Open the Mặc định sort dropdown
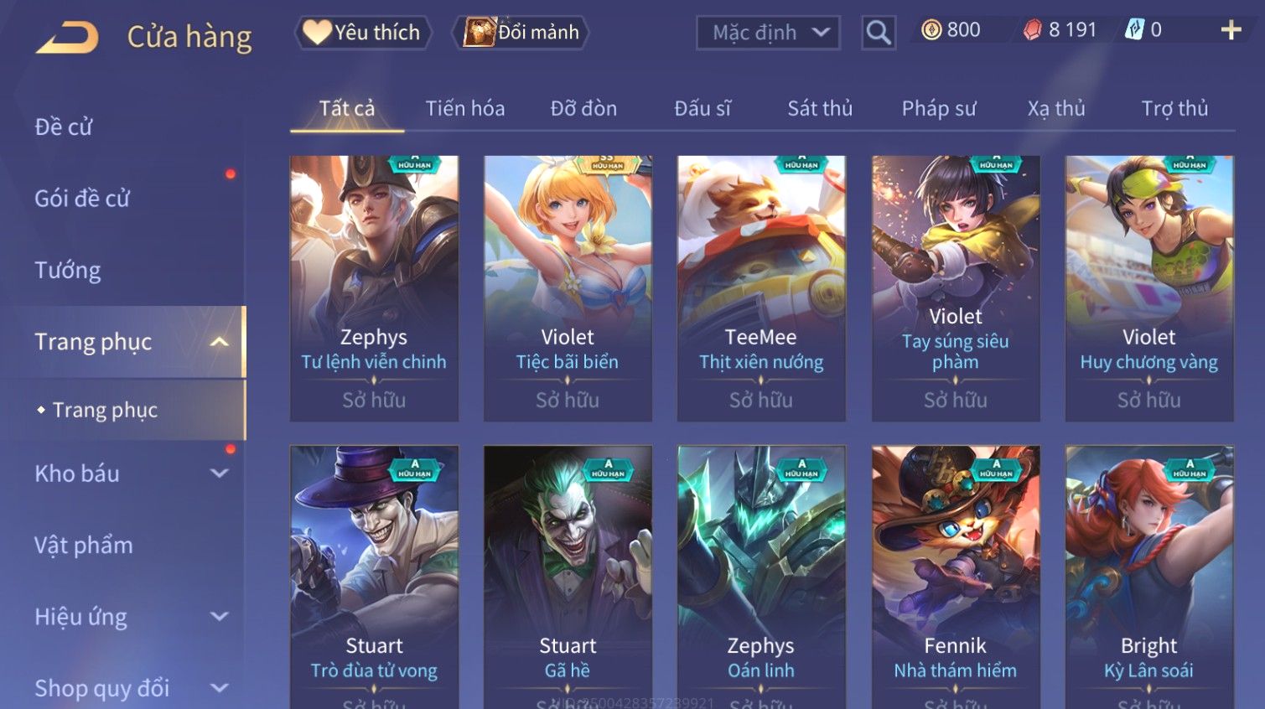This screenshot has width=1265, height=709. click(768, 33)
